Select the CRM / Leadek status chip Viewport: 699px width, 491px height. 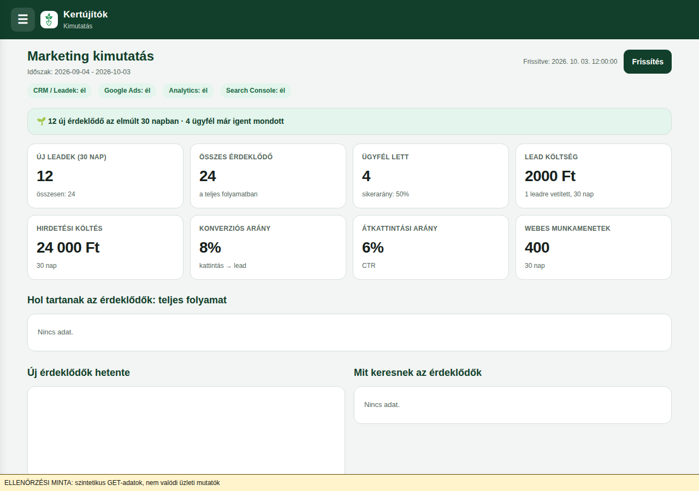click(x=60, y=91)
